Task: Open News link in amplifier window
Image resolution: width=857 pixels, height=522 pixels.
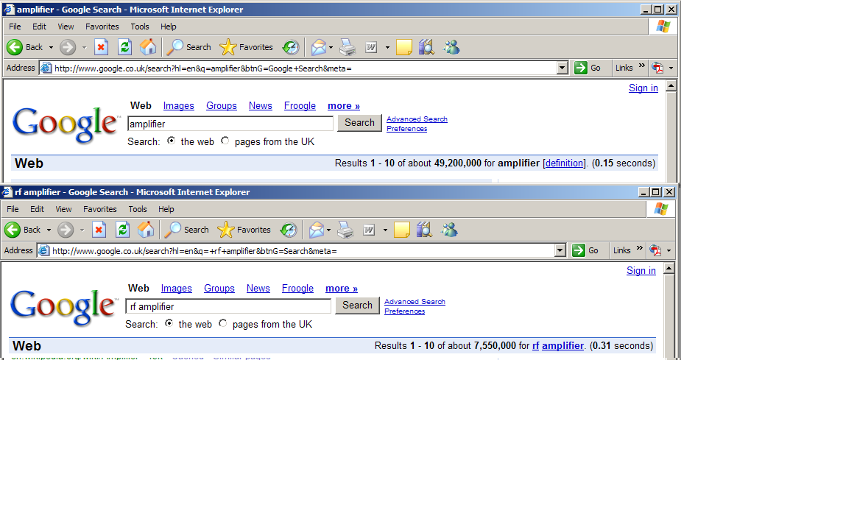Action: [260, 106]
